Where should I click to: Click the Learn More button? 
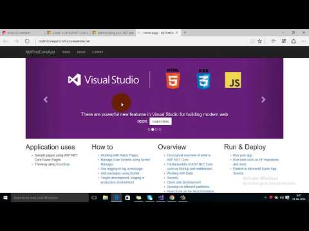160,121
